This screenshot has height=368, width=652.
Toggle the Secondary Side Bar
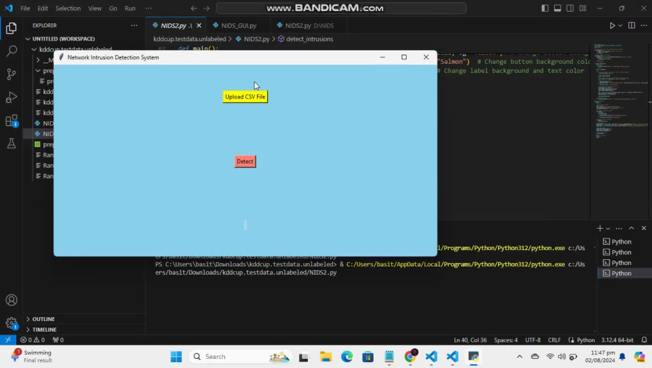(x=570, y=8)
